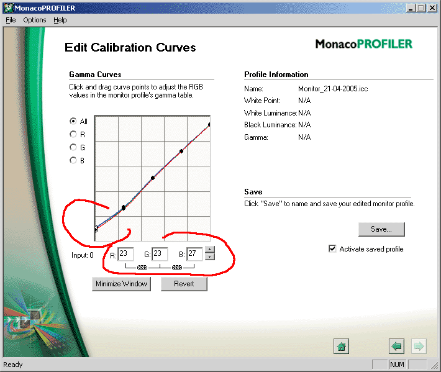Image resolution: width=441 pixels, height=372 pixels.
Task: Click the Save... button
Action: click(381, 229)
